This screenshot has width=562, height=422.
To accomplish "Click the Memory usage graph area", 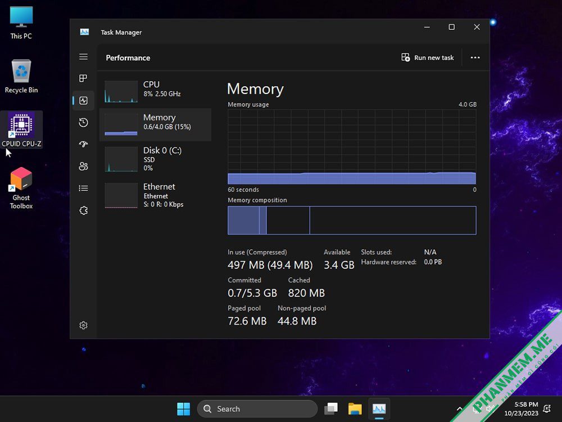I will coord(352,147).
